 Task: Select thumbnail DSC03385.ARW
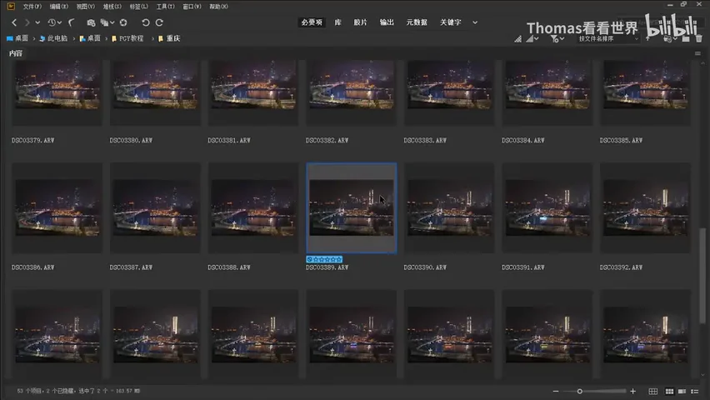point(645,86)
